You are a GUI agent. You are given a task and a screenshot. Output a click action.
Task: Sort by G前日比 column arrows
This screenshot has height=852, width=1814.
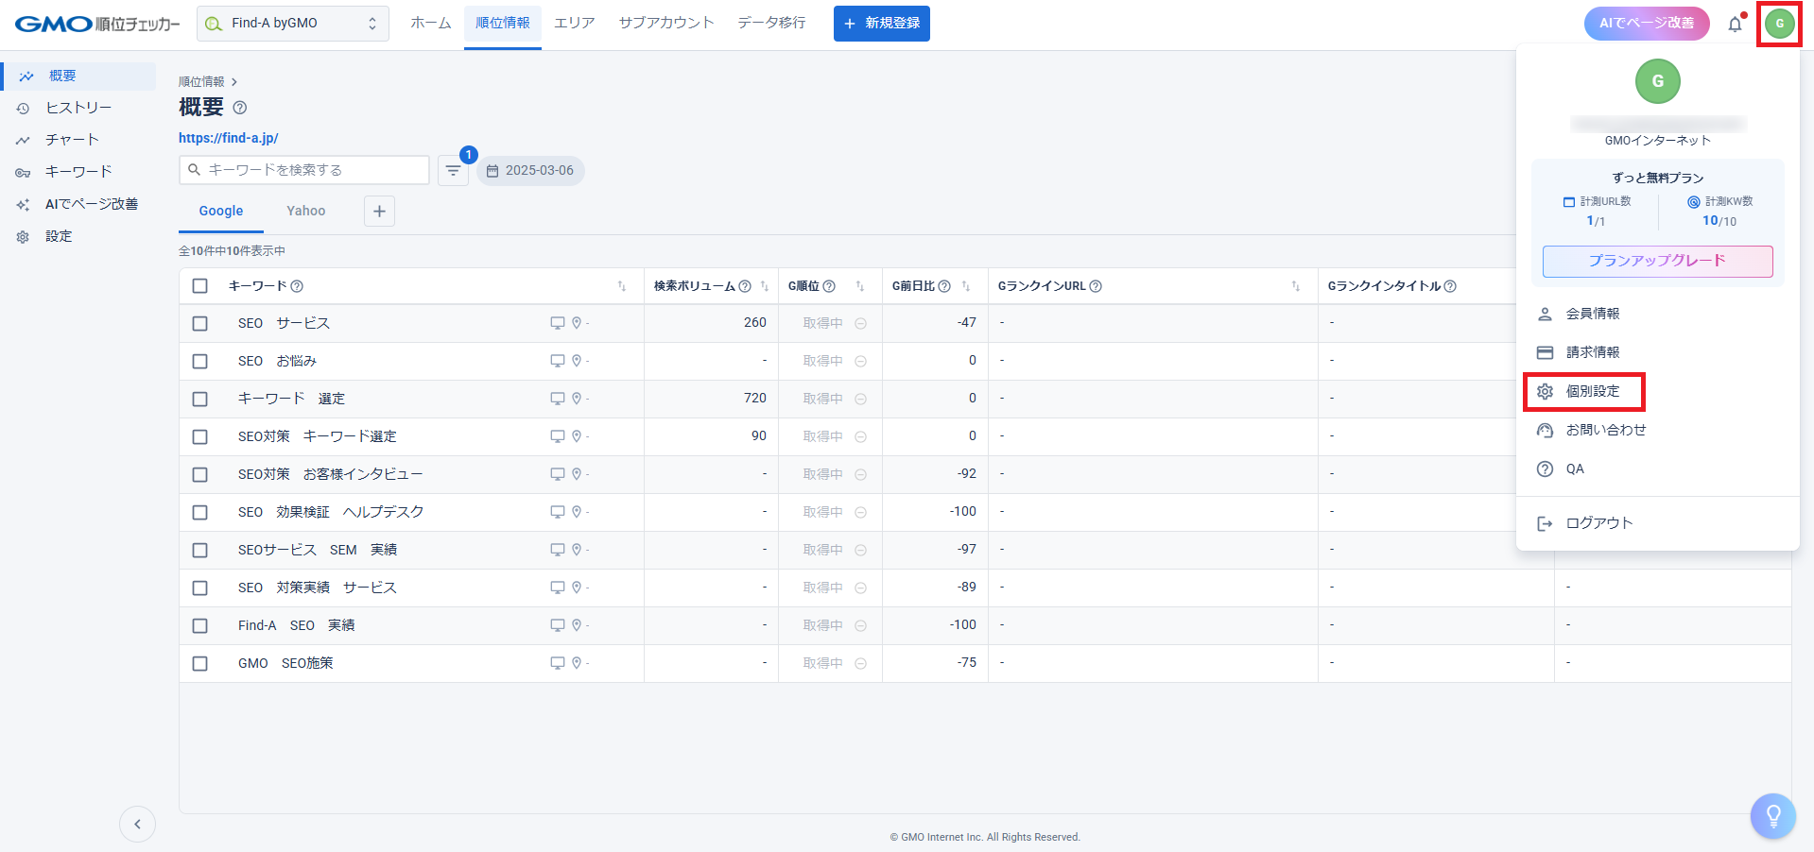pyautogui.click(x=966, y=286)
